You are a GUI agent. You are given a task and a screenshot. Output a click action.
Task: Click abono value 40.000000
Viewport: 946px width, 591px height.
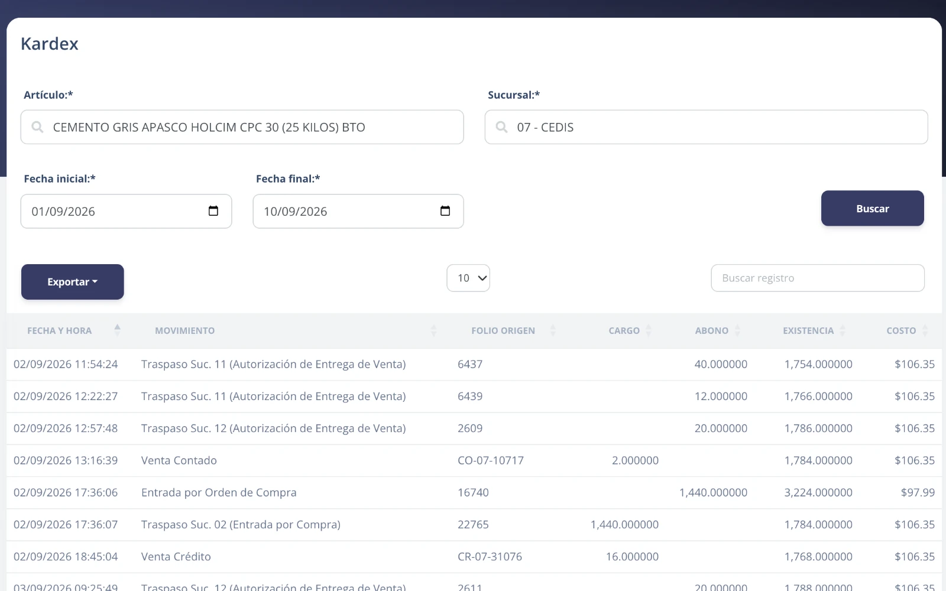721,364
